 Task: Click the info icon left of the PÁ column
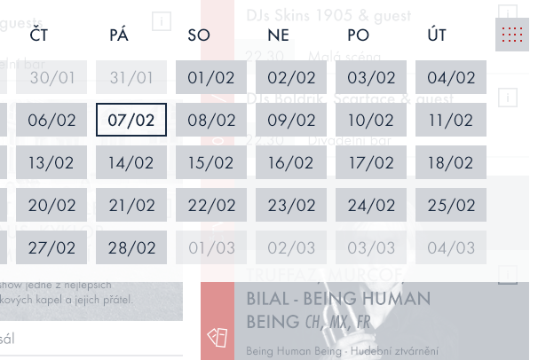162,21
